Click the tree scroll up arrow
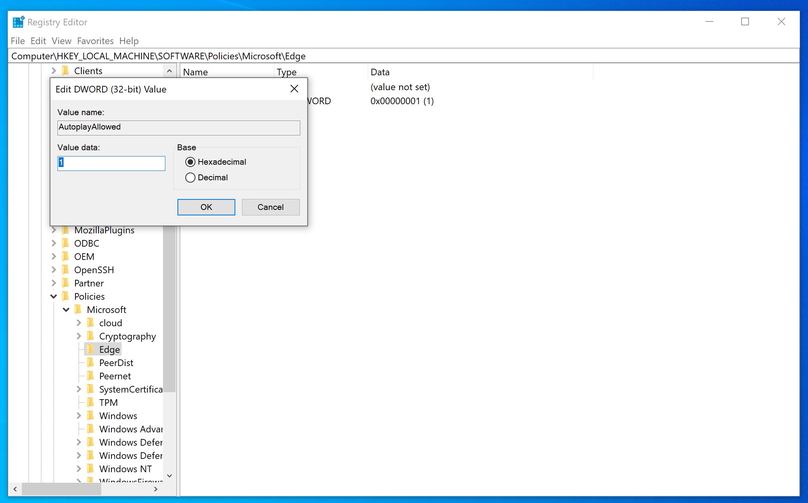808x503 pixels. (x=169, y=71)
